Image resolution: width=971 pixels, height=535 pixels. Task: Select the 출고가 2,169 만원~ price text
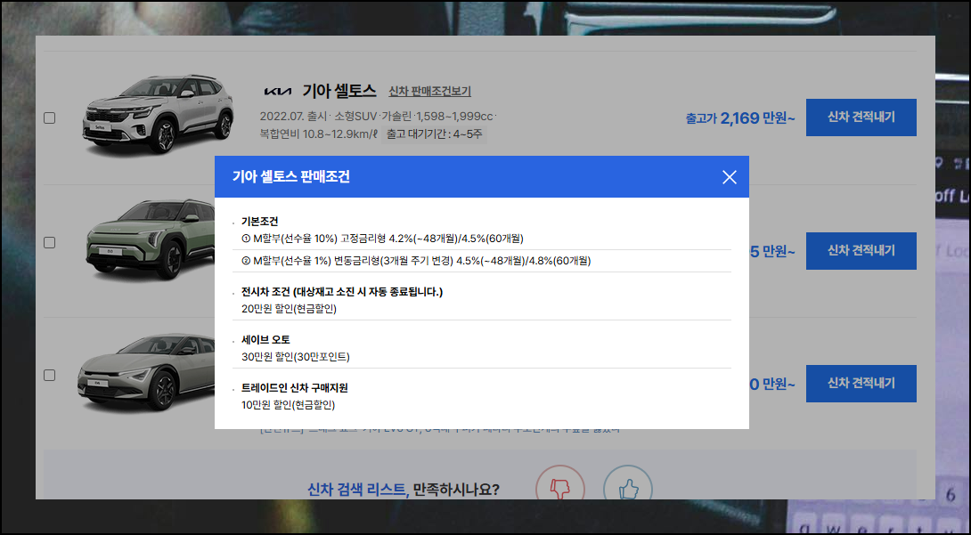(740, 118)
